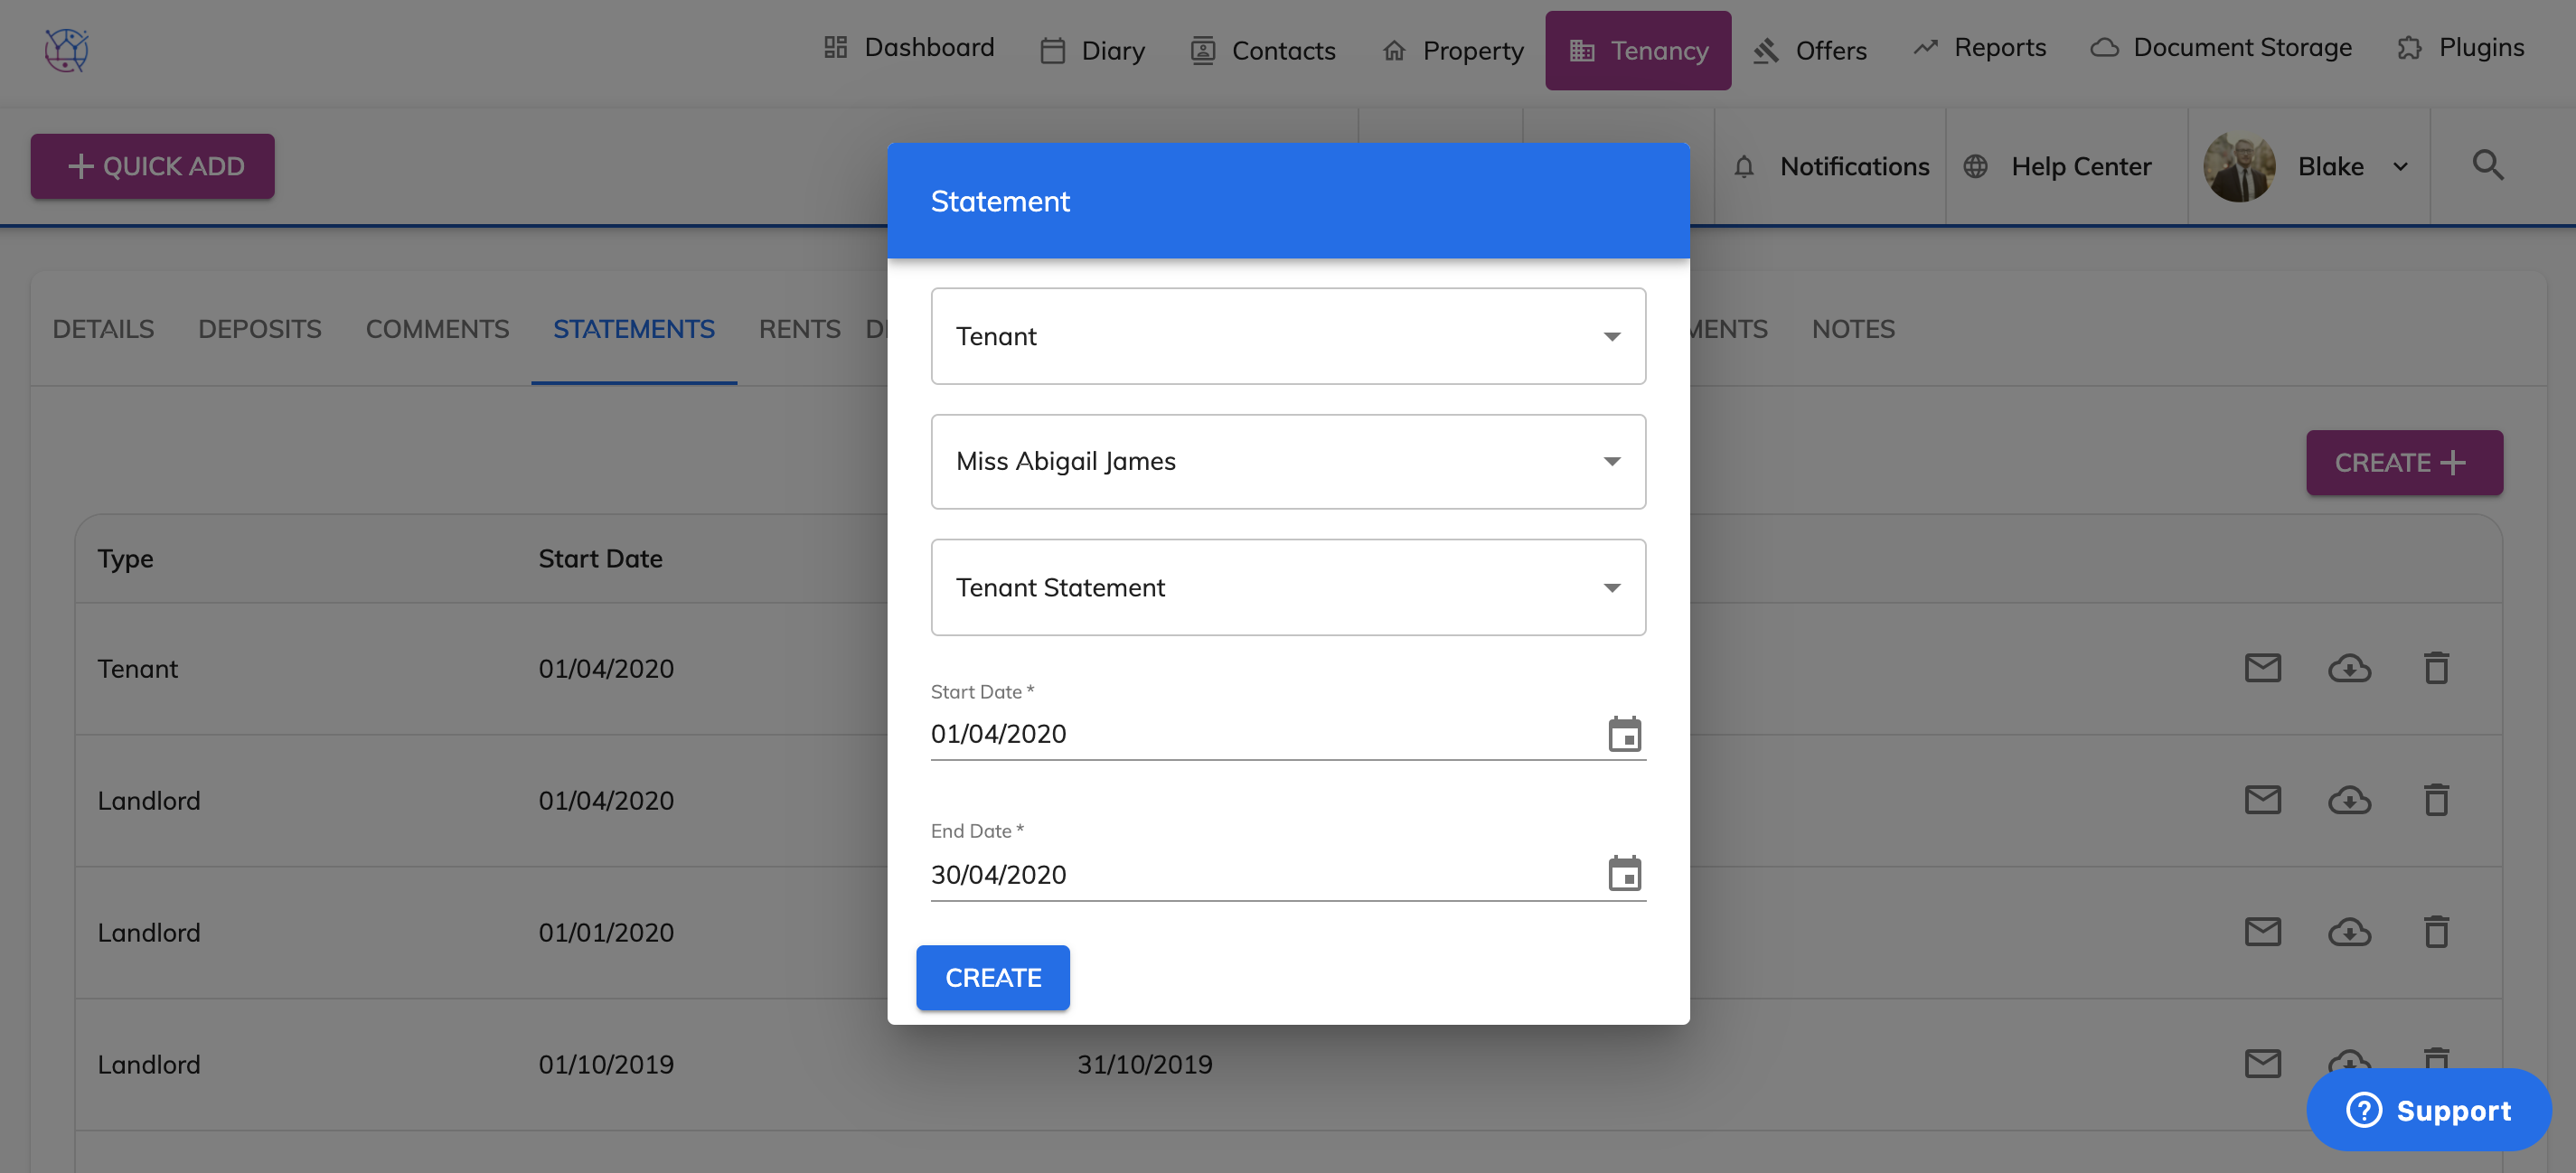Click the app logo icon
Viewport: 2576px width, 1173px height.
tap(67, 49)
